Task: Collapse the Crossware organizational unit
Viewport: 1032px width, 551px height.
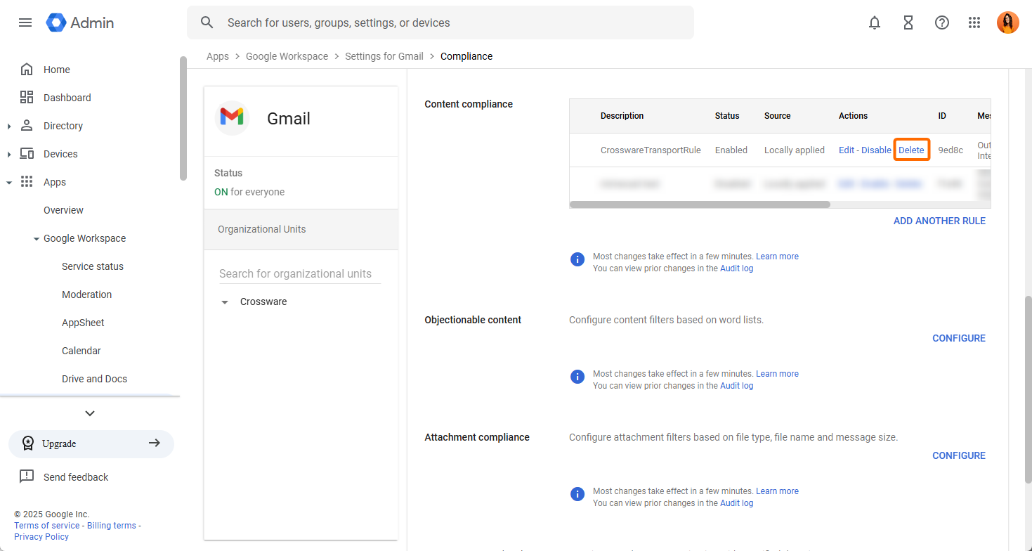Action: click(225, 302)
